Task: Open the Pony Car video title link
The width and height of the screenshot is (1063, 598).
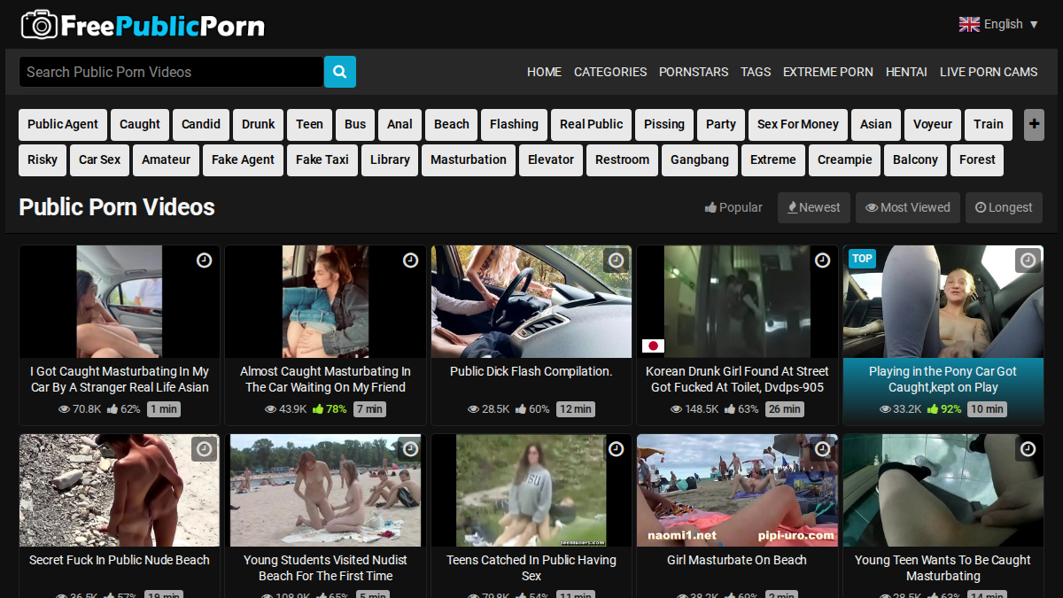Action: [943, 379]
